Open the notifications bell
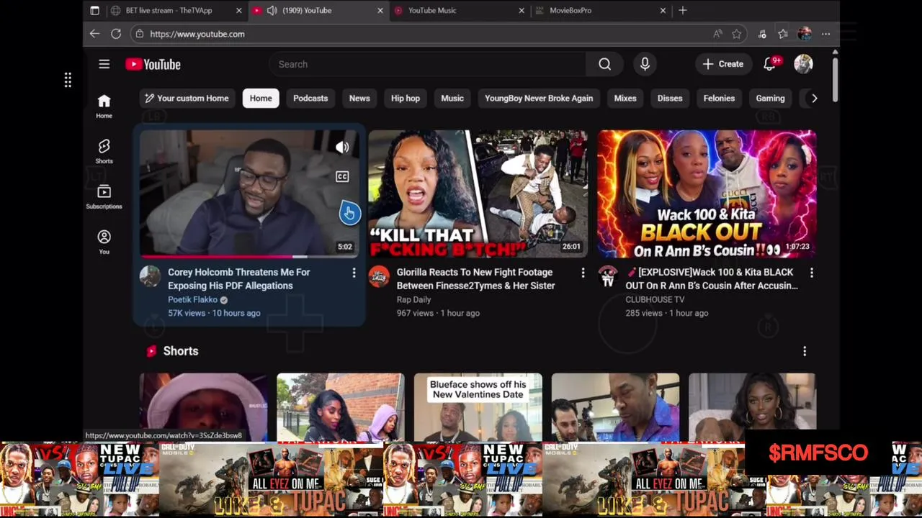This screenshot has width=922, height=518. tap(769, 64)
